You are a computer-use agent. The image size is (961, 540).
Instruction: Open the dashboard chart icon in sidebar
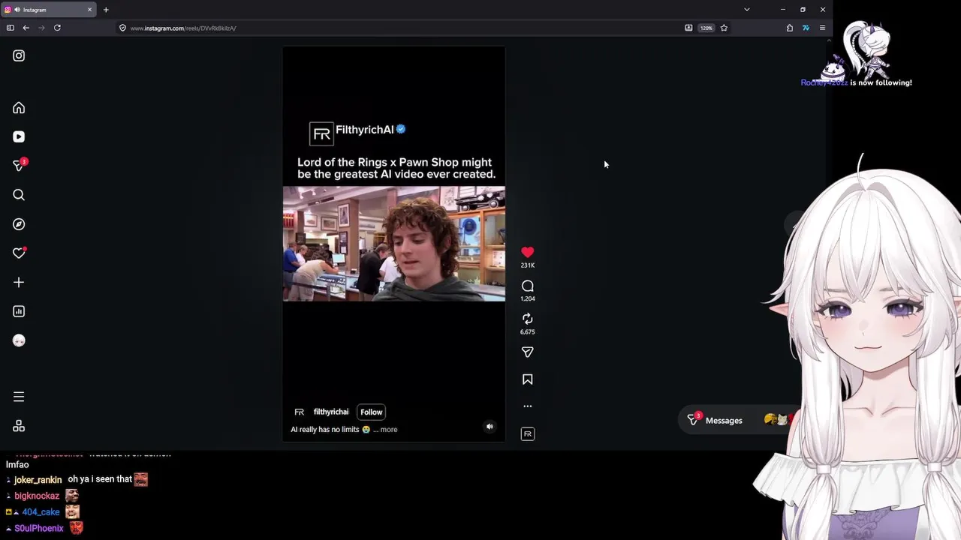pos(19,311)
